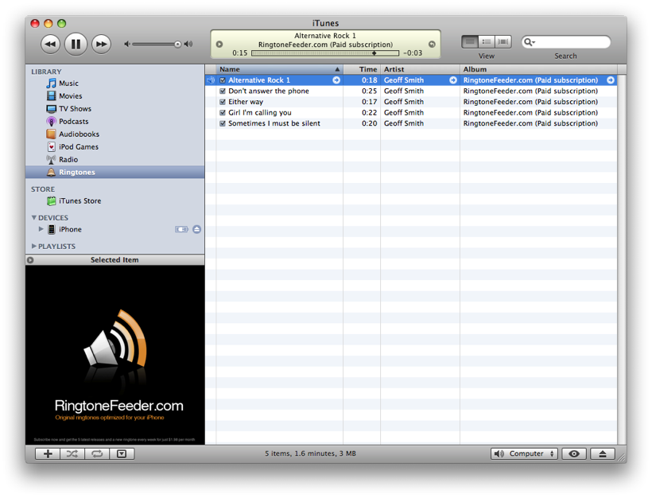Click the 5 items status text
Screen dimensions: 652x498
pos(310,454)
